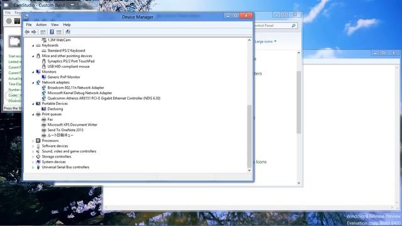The width and height of the screenshot is (402, 226).
Task: Click the Standard PS/2 Keyboard icon
Action: pos(44,51)
